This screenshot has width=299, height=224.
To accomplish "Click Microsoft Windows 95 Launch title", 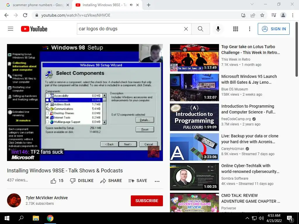I will tap(249, 79).
